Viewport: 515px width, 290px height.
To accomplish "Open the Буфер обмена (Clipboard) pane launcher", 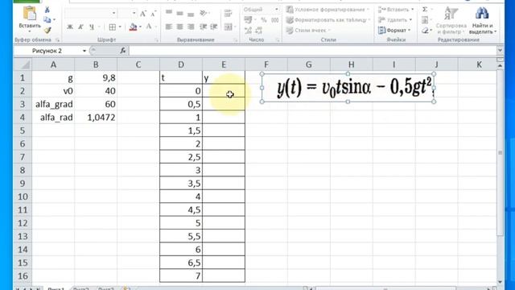I will (57, 40).
